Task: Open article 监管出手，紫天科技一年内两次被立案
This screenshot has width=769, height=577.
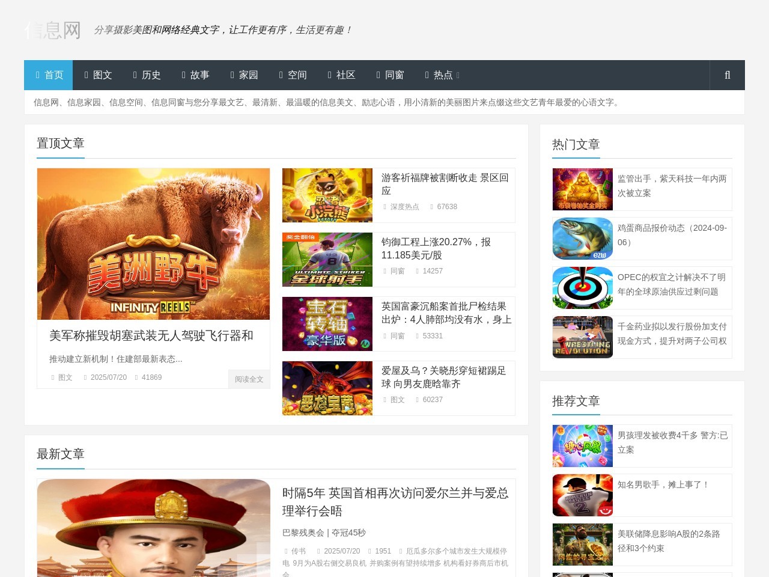Action: coord(672,186)
